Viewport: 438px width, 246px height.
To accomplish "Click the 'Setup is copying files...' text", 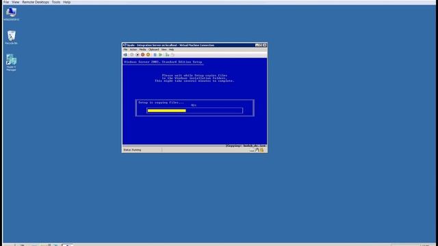I will (162, 102).
